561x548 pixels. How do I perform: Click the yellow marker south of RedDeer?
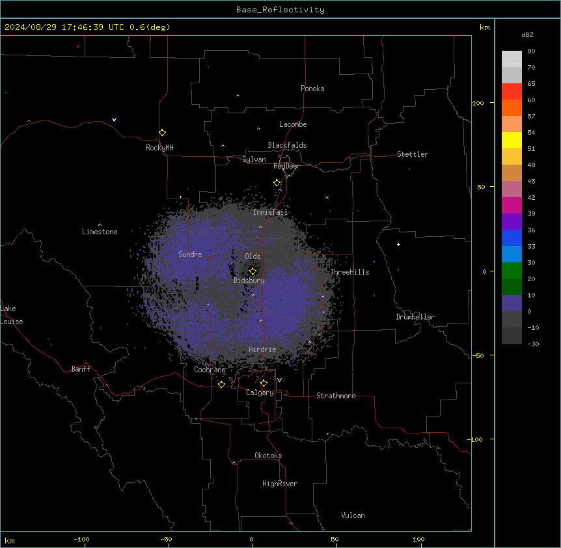tap(277, 183)
